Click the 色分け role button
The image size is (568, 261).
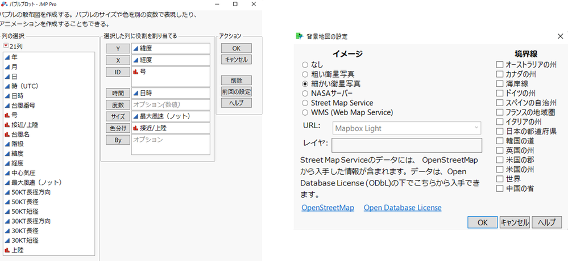pyautogui.click(x=118, y=128)
